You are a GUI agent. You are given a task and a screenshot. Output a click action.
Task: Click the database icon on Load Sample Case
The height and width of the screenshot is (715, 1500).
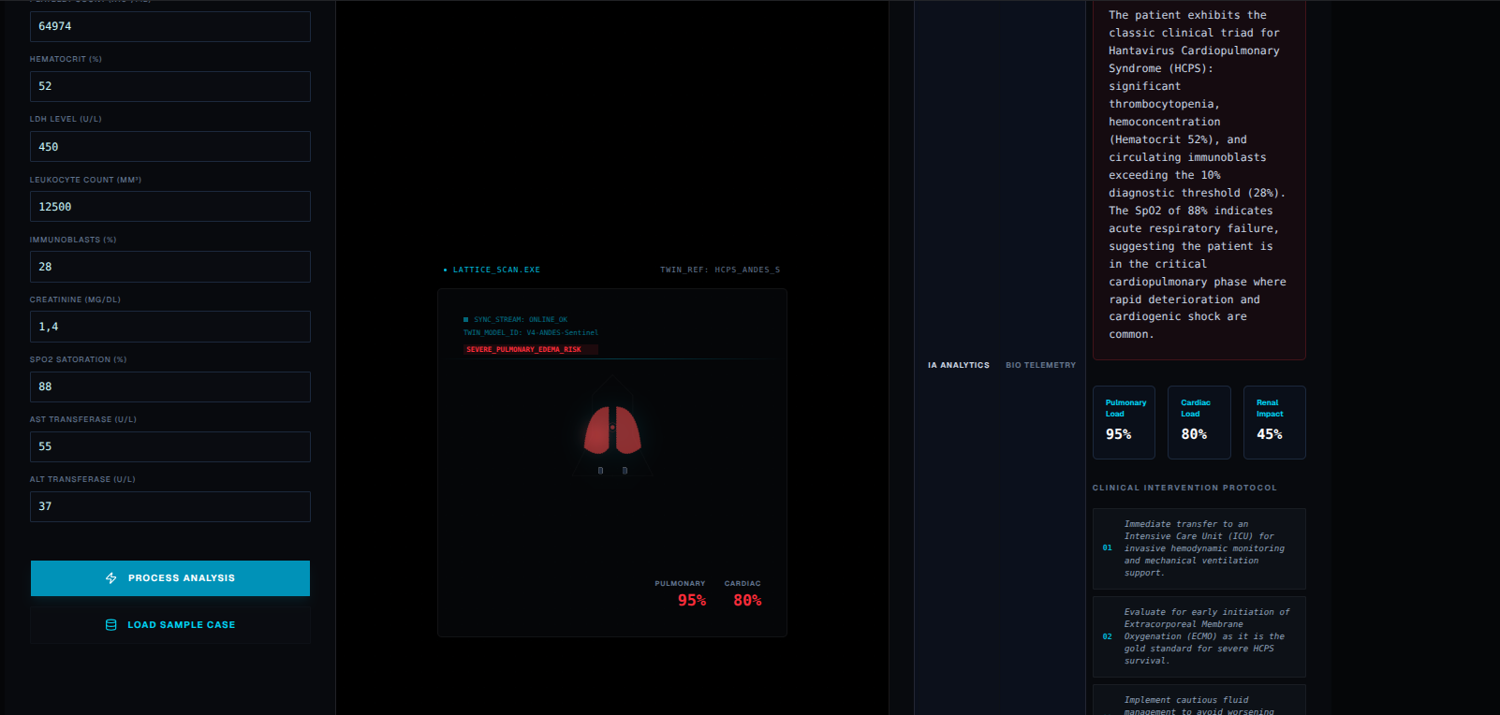coord(111,625)
